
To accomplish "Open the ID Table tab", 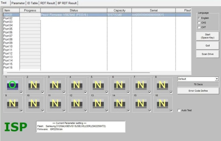I will (x=32, y=3).
